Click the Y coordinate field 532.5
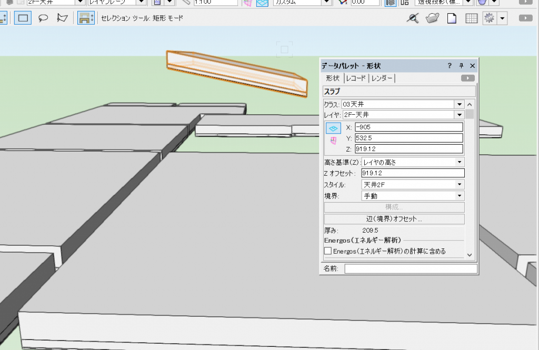Image resolution: width=539 pixels, height=350 pixels. point(408,138)
